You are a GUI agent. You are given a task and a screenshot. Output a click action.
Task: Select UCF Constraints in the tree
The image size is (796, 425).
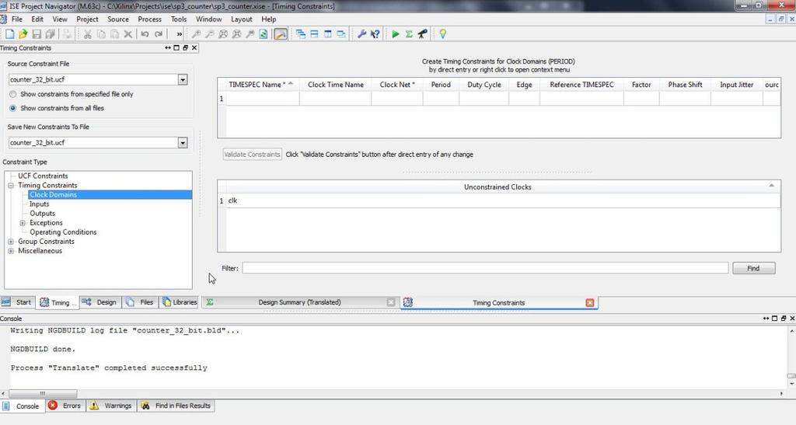43,176
